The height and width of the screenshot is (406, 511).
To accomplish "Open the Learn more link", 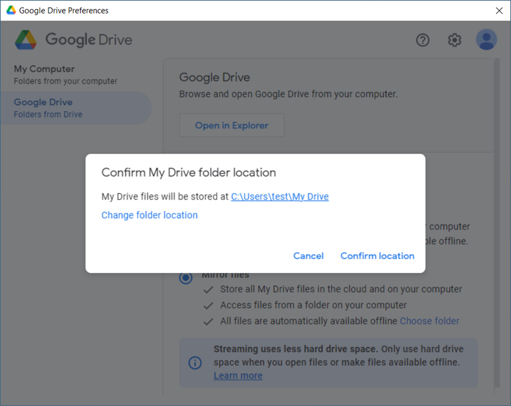I will point(238,376).
